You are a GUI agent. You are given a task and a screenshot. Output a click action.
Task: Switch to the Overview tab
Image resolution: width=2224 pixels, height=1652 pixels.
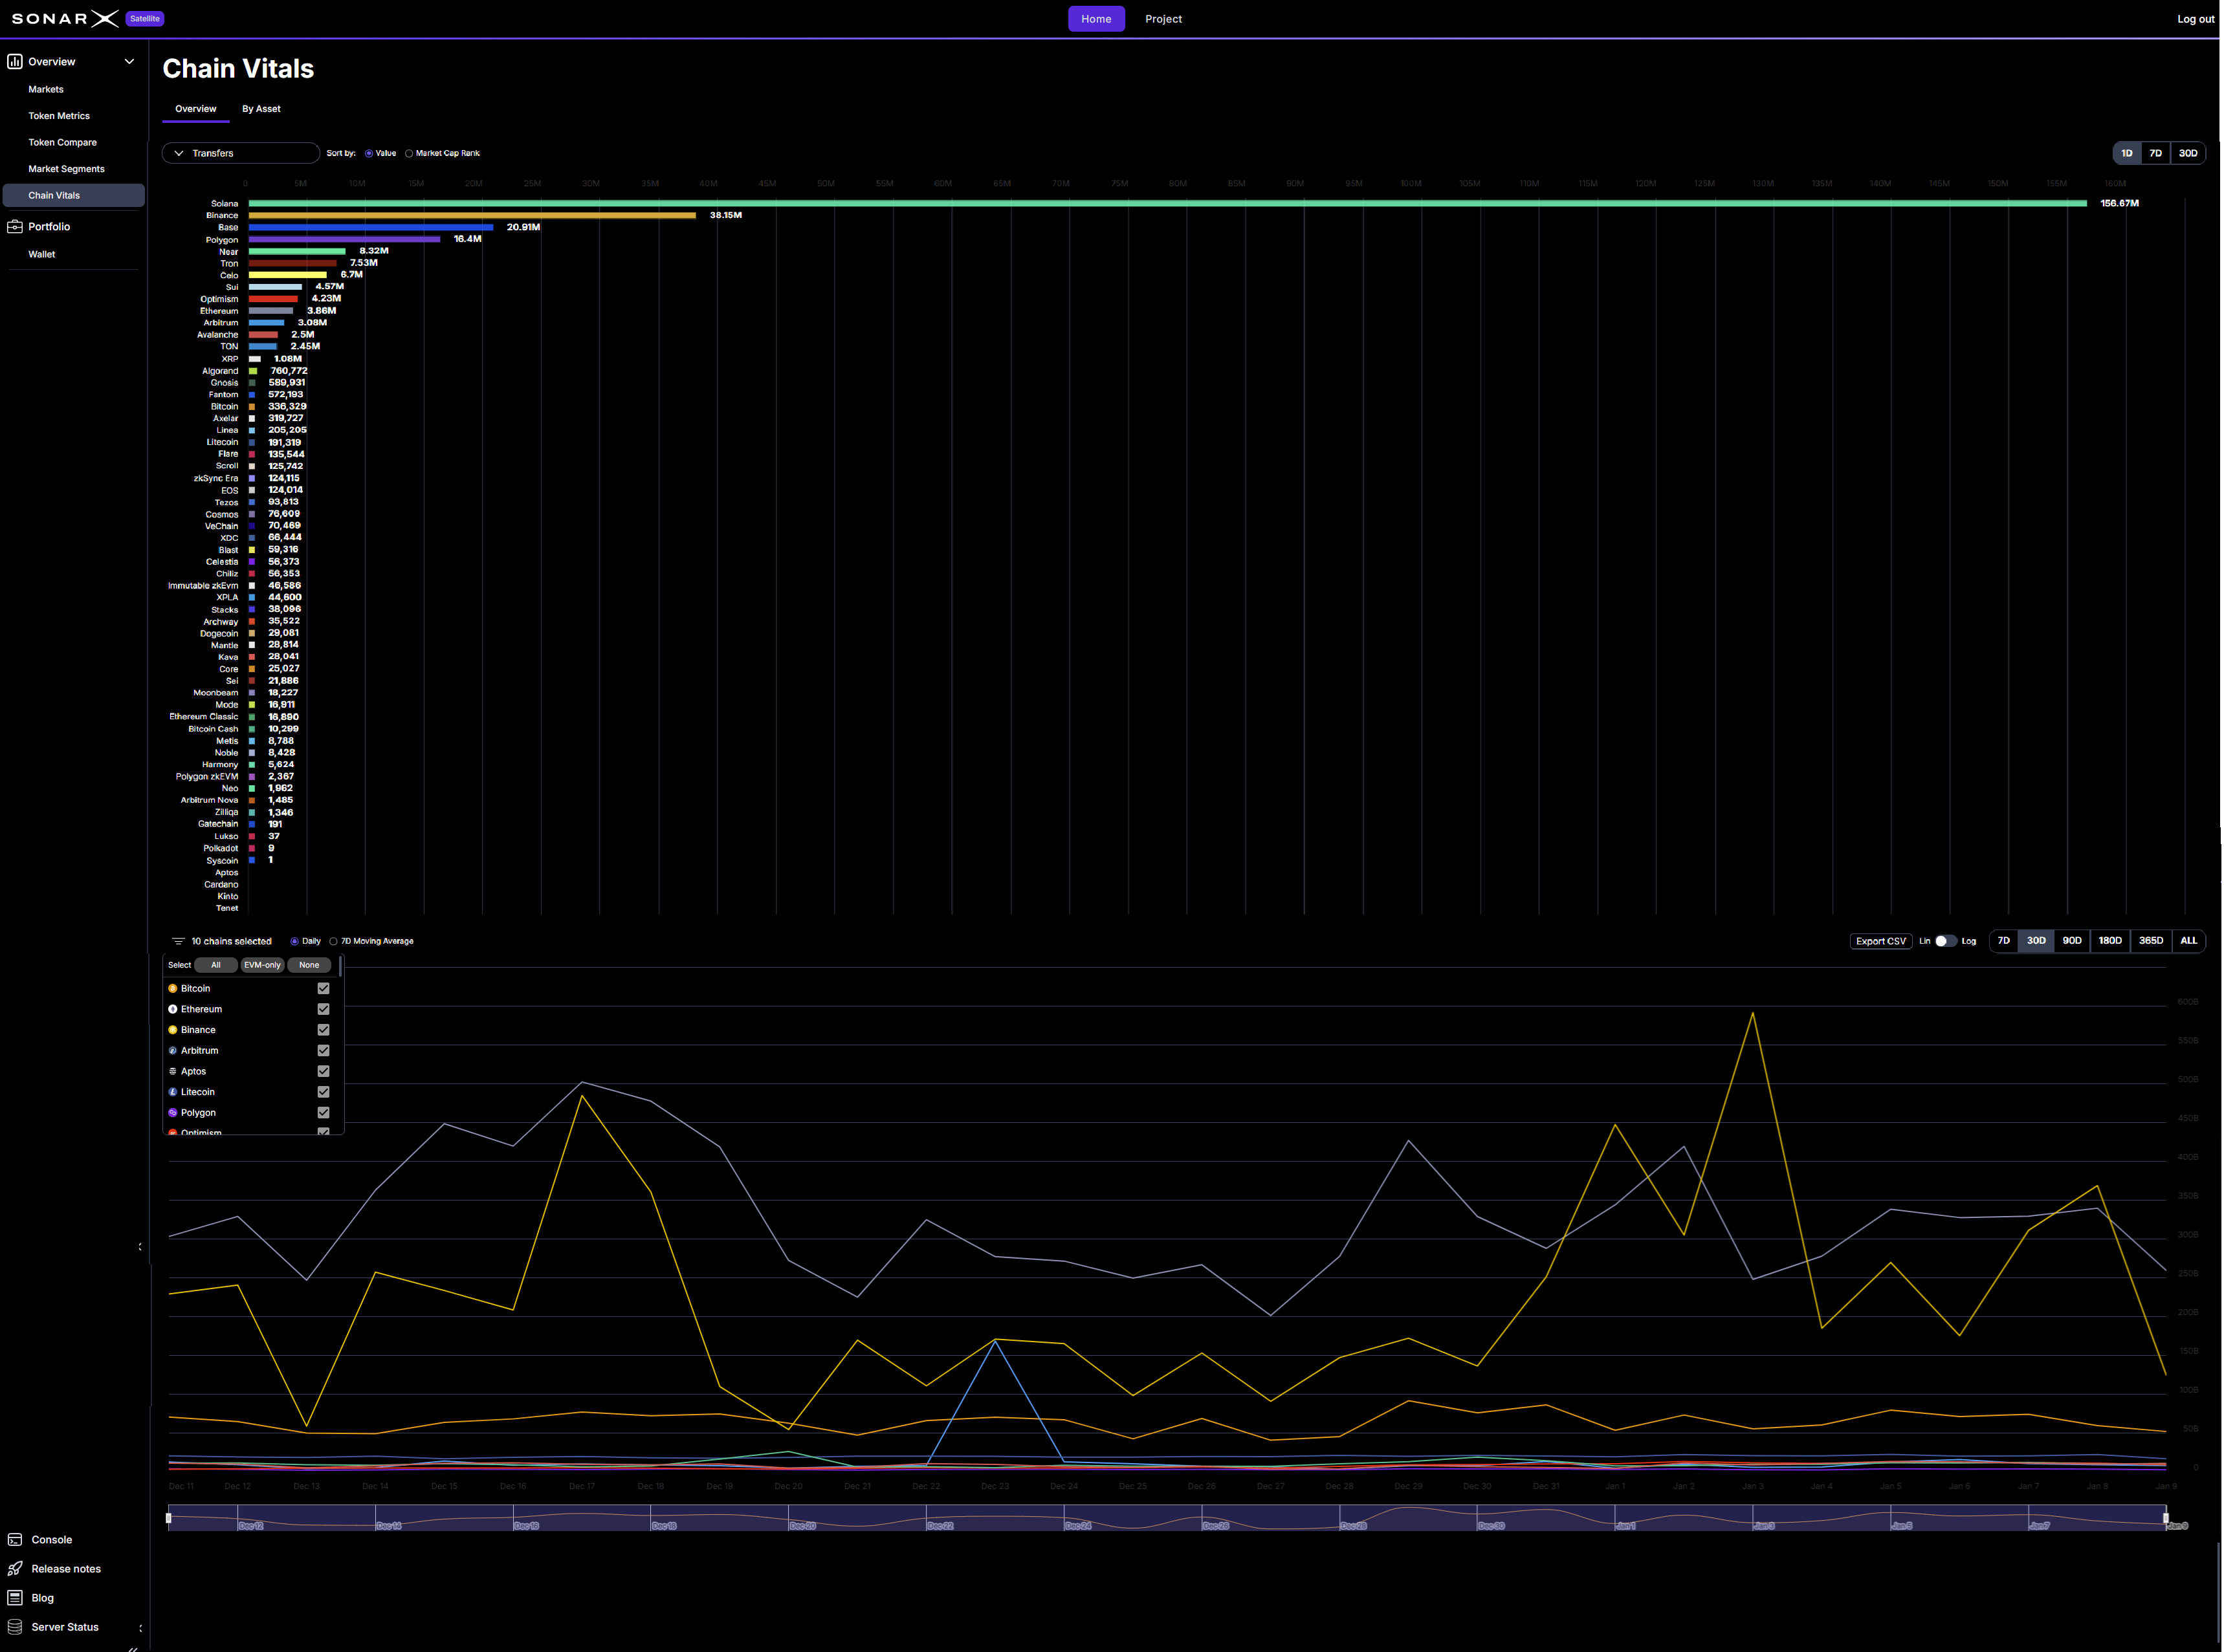tap(196, 109)
